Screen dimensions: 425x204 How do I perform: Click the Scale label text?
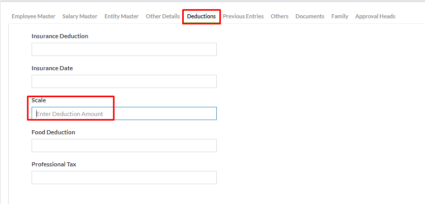click(x=39, y=100)
